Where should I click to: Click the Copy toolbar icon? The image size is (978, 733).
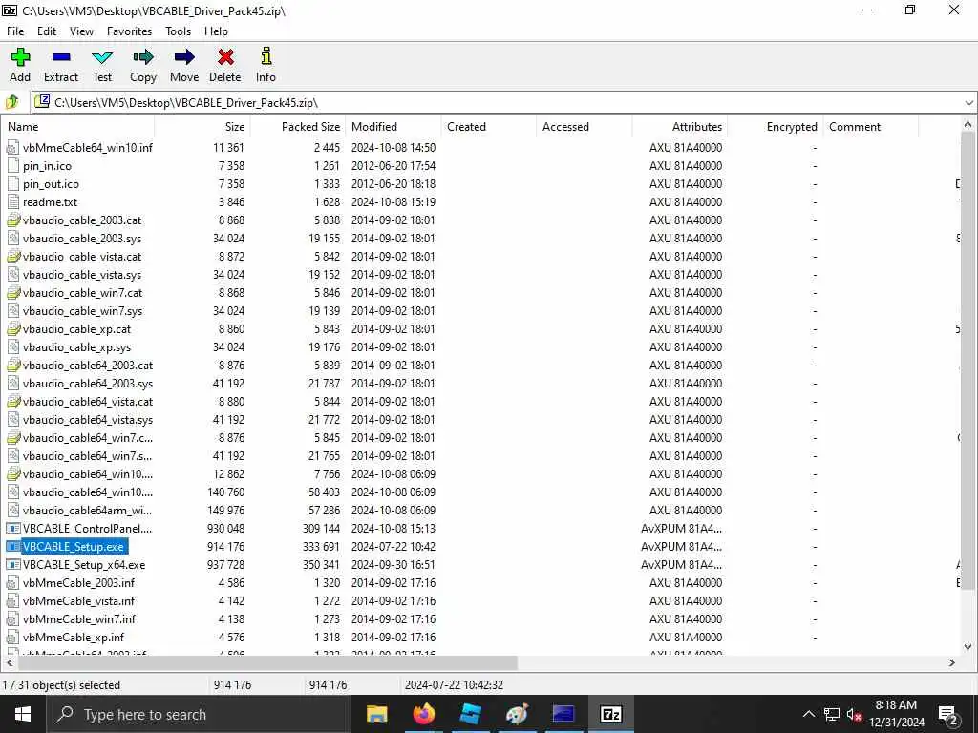143,57
